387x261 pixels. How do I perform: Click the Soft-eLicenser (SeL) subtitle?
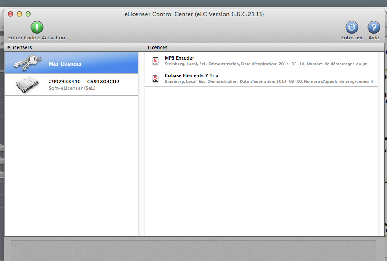(72, 88)
